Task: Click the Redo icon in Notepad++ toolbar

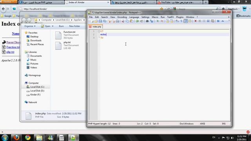Action: pyautogui.click(x=142, y=21)
